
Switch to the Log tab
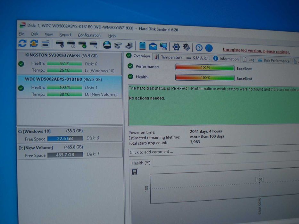(248, 60)
